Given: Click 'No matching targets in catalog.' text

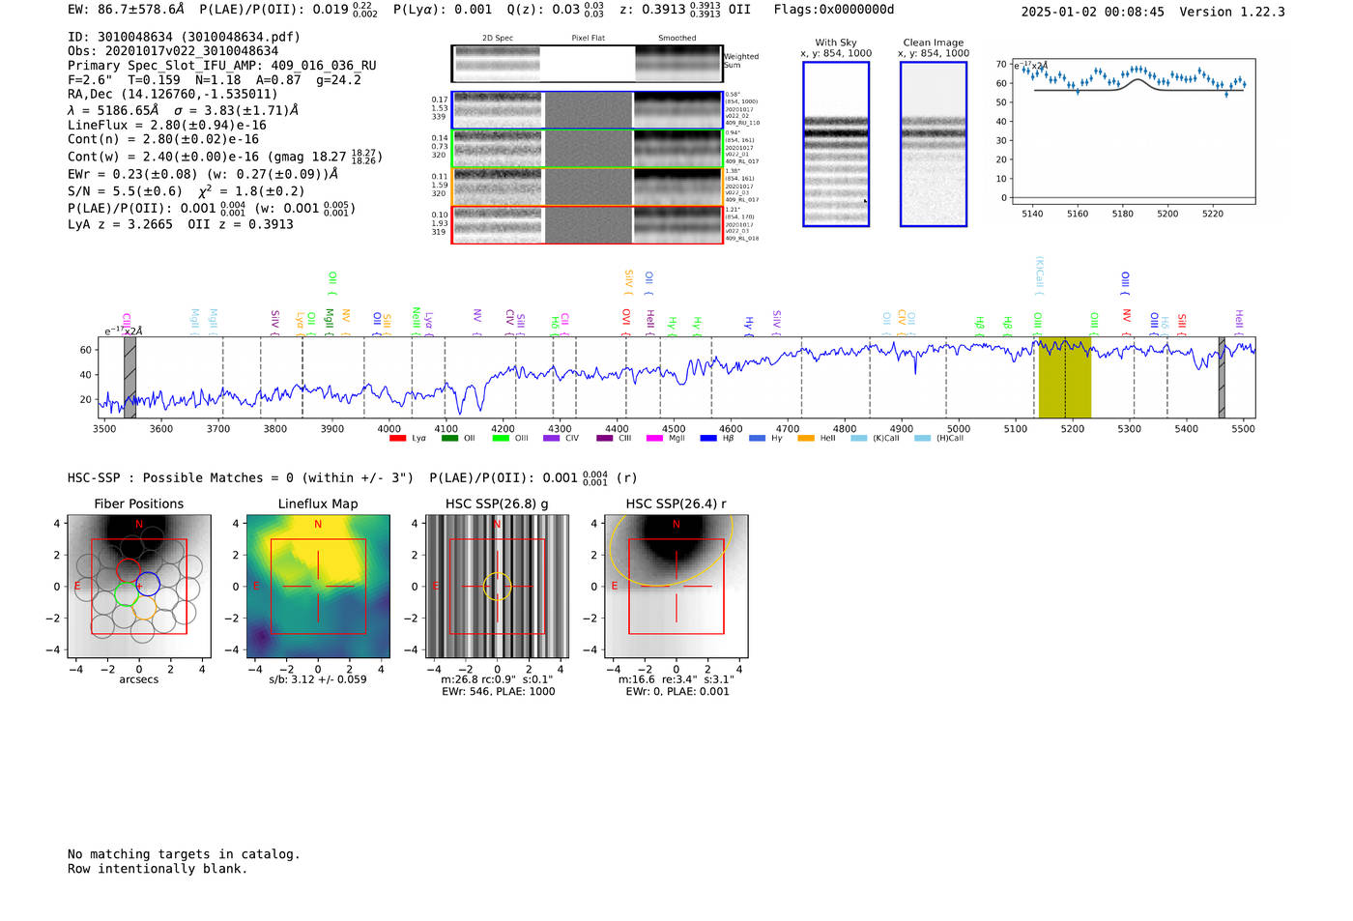Looking at the screenshot, I should click(x=184, y=854).
